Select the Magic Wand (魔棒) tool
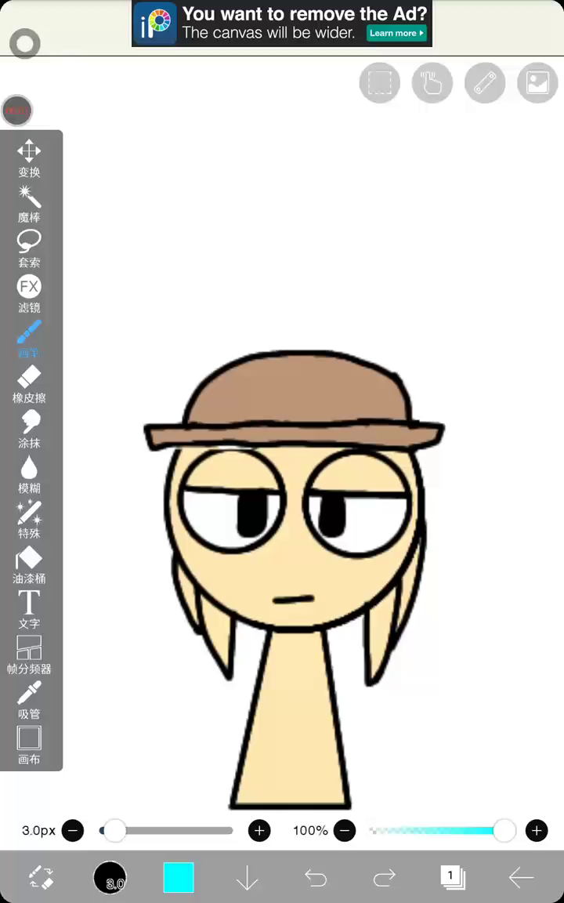The height and width of the screenshot is (903, 564). (x=29, y=203)
